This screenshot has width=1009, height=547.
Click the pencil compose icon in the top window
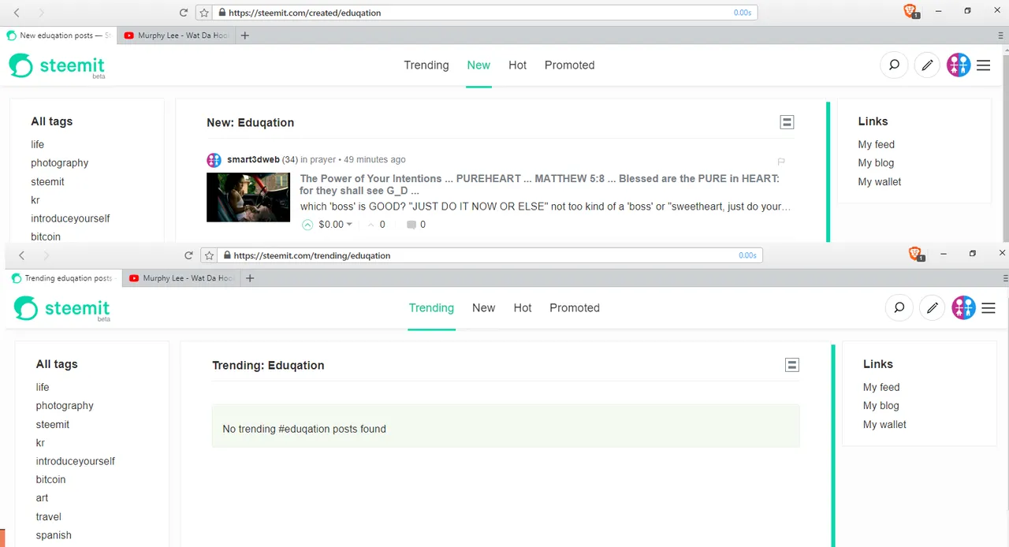pos(927,65)
